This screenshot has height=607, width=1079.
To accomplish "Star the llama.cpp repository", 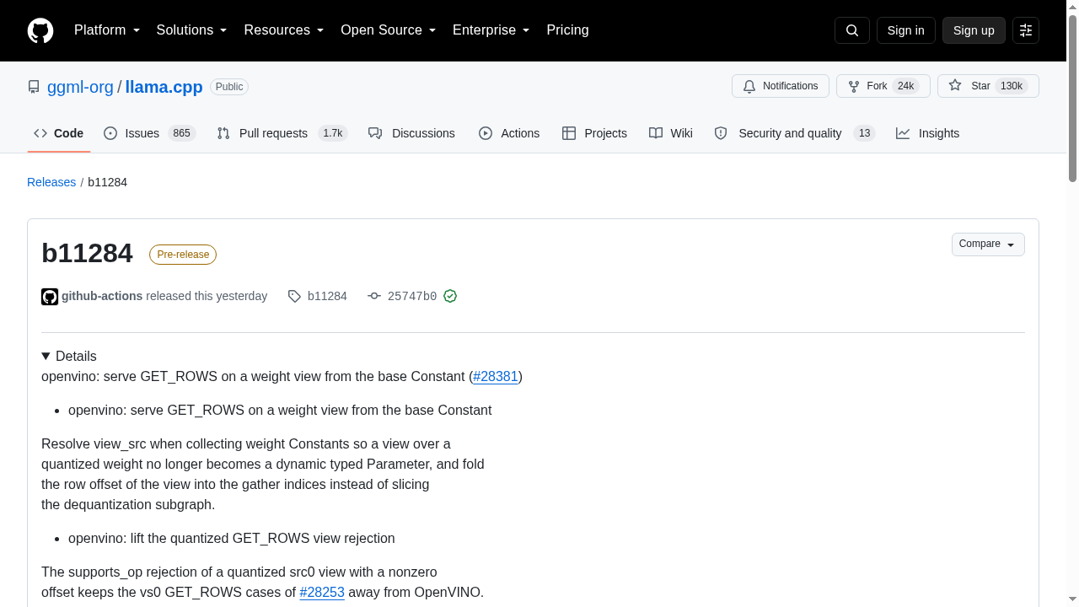I will coord(988,86).
